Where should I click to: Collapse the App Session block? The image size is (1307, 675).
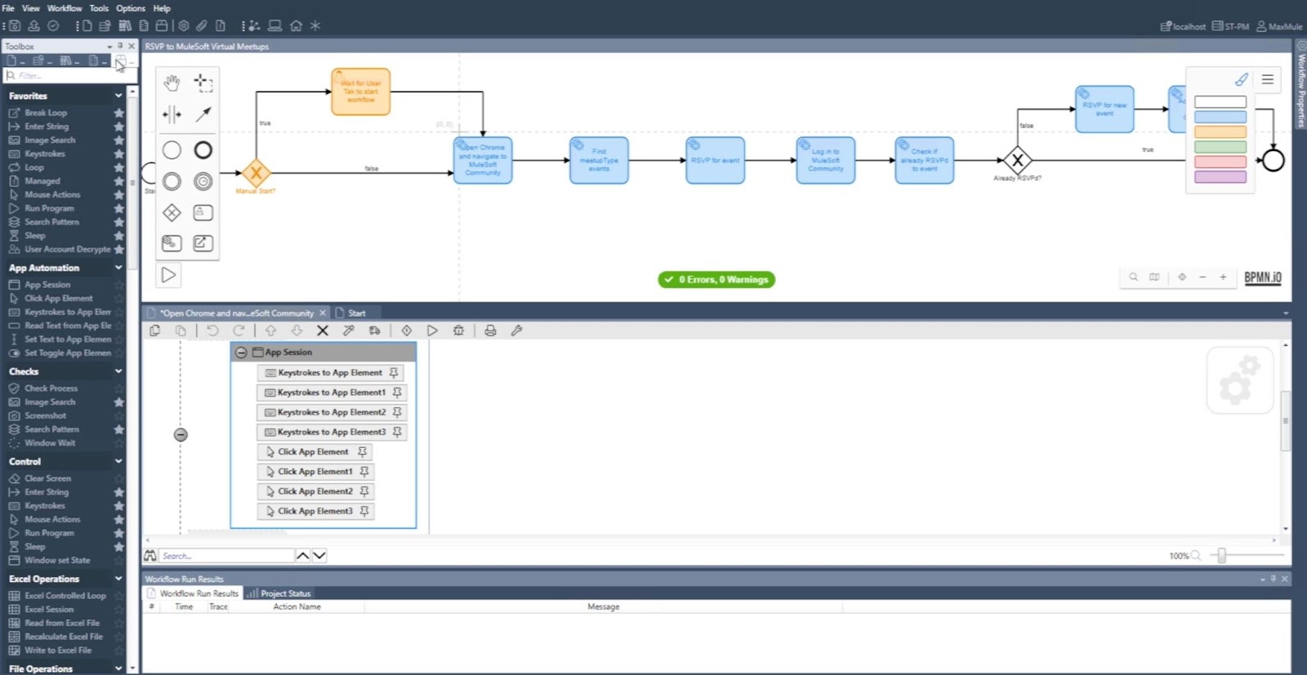coord(241,353)
